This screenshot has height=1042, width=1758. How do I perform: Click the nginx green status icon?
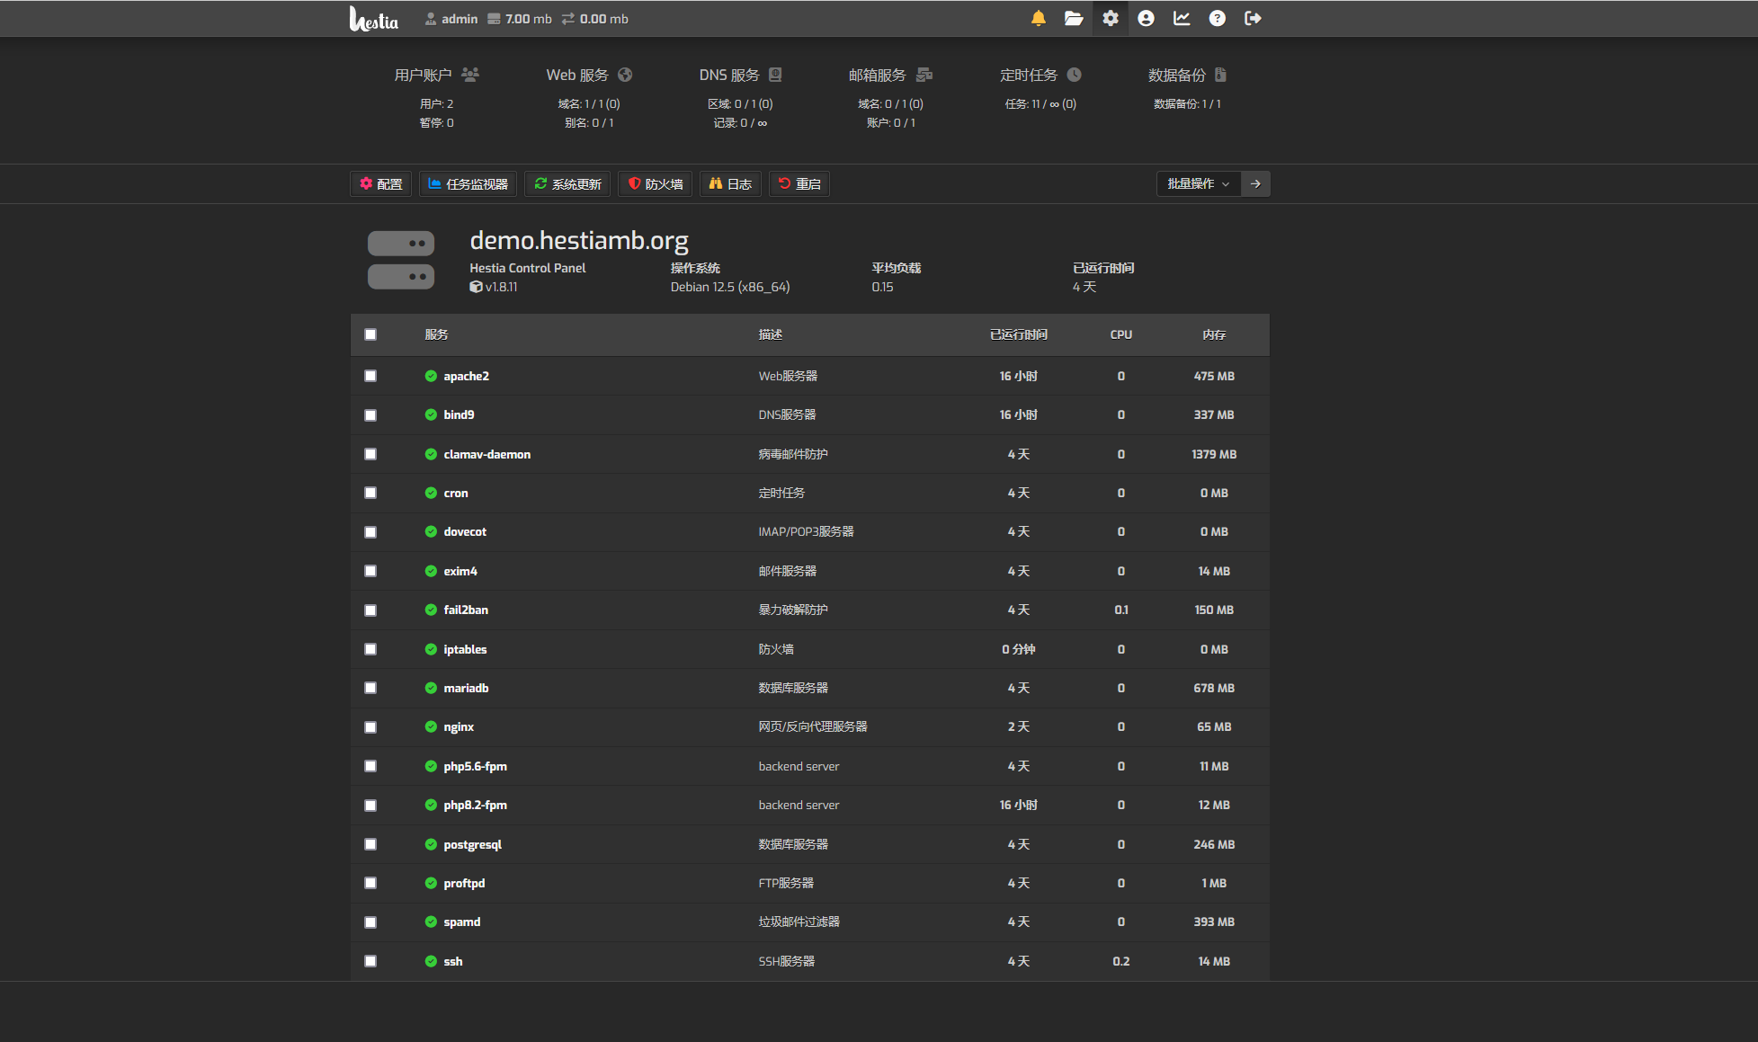(431, 726)
